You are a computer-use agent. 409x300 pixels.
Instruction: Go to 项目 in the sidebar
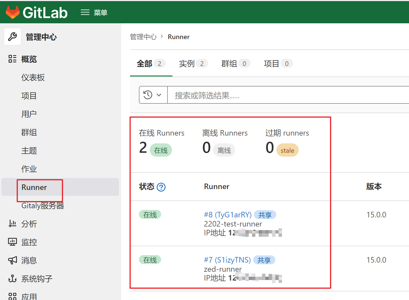click(x=29, y=96)
